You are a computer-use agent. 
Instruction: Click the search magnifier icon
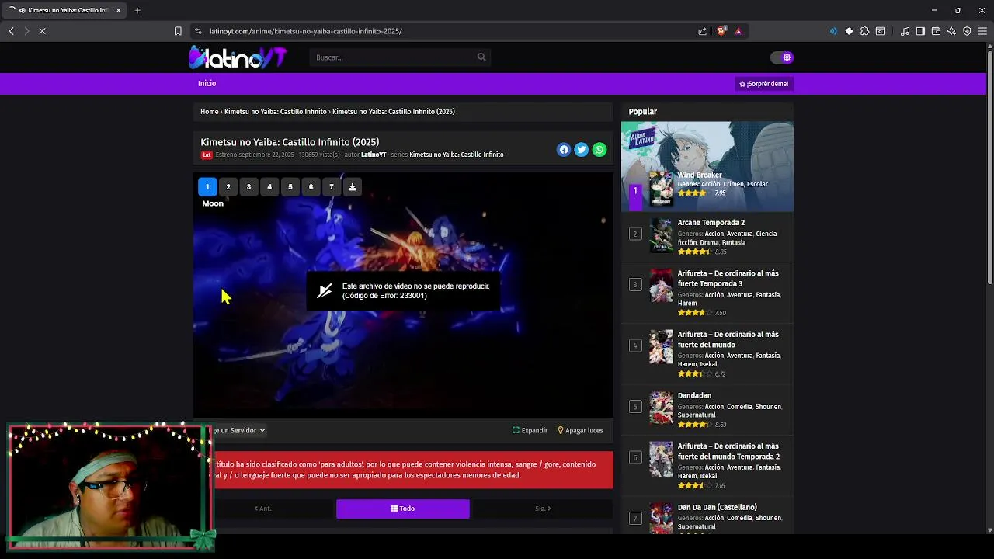481,57
